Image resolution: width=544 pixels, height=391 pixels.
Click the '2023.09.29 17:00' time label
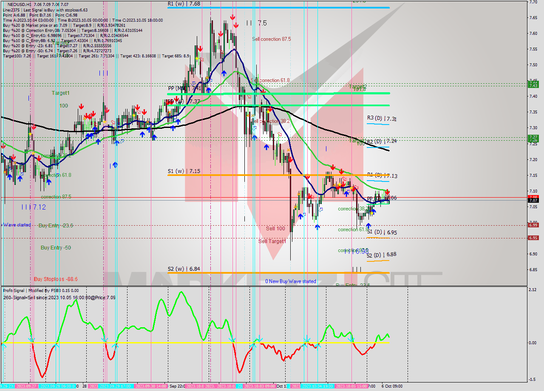(x=114, y=386)
